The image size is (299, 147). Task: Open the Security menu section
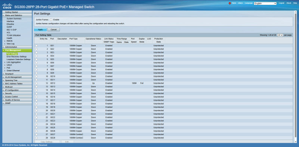pyautogui.click(x=17, y=94)
